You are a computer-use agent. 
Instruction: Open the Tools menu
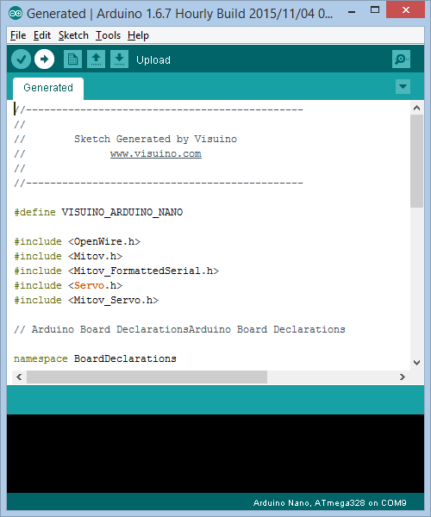tap(108, 35)
